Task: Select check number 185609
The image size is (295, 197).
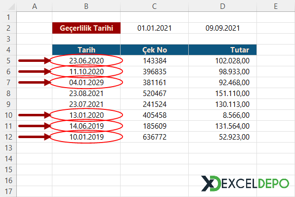Action: [x=155, y=126]
